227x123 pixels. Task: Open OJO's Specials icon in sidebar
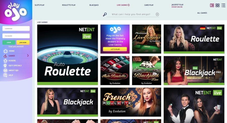pos(5,66)
